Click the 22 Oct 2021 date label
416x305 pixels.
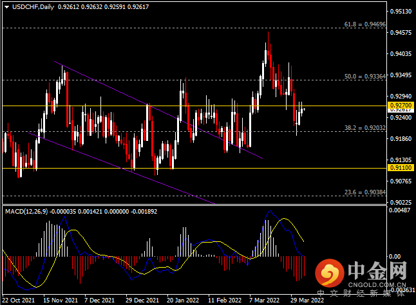click(x=19, y=300)
